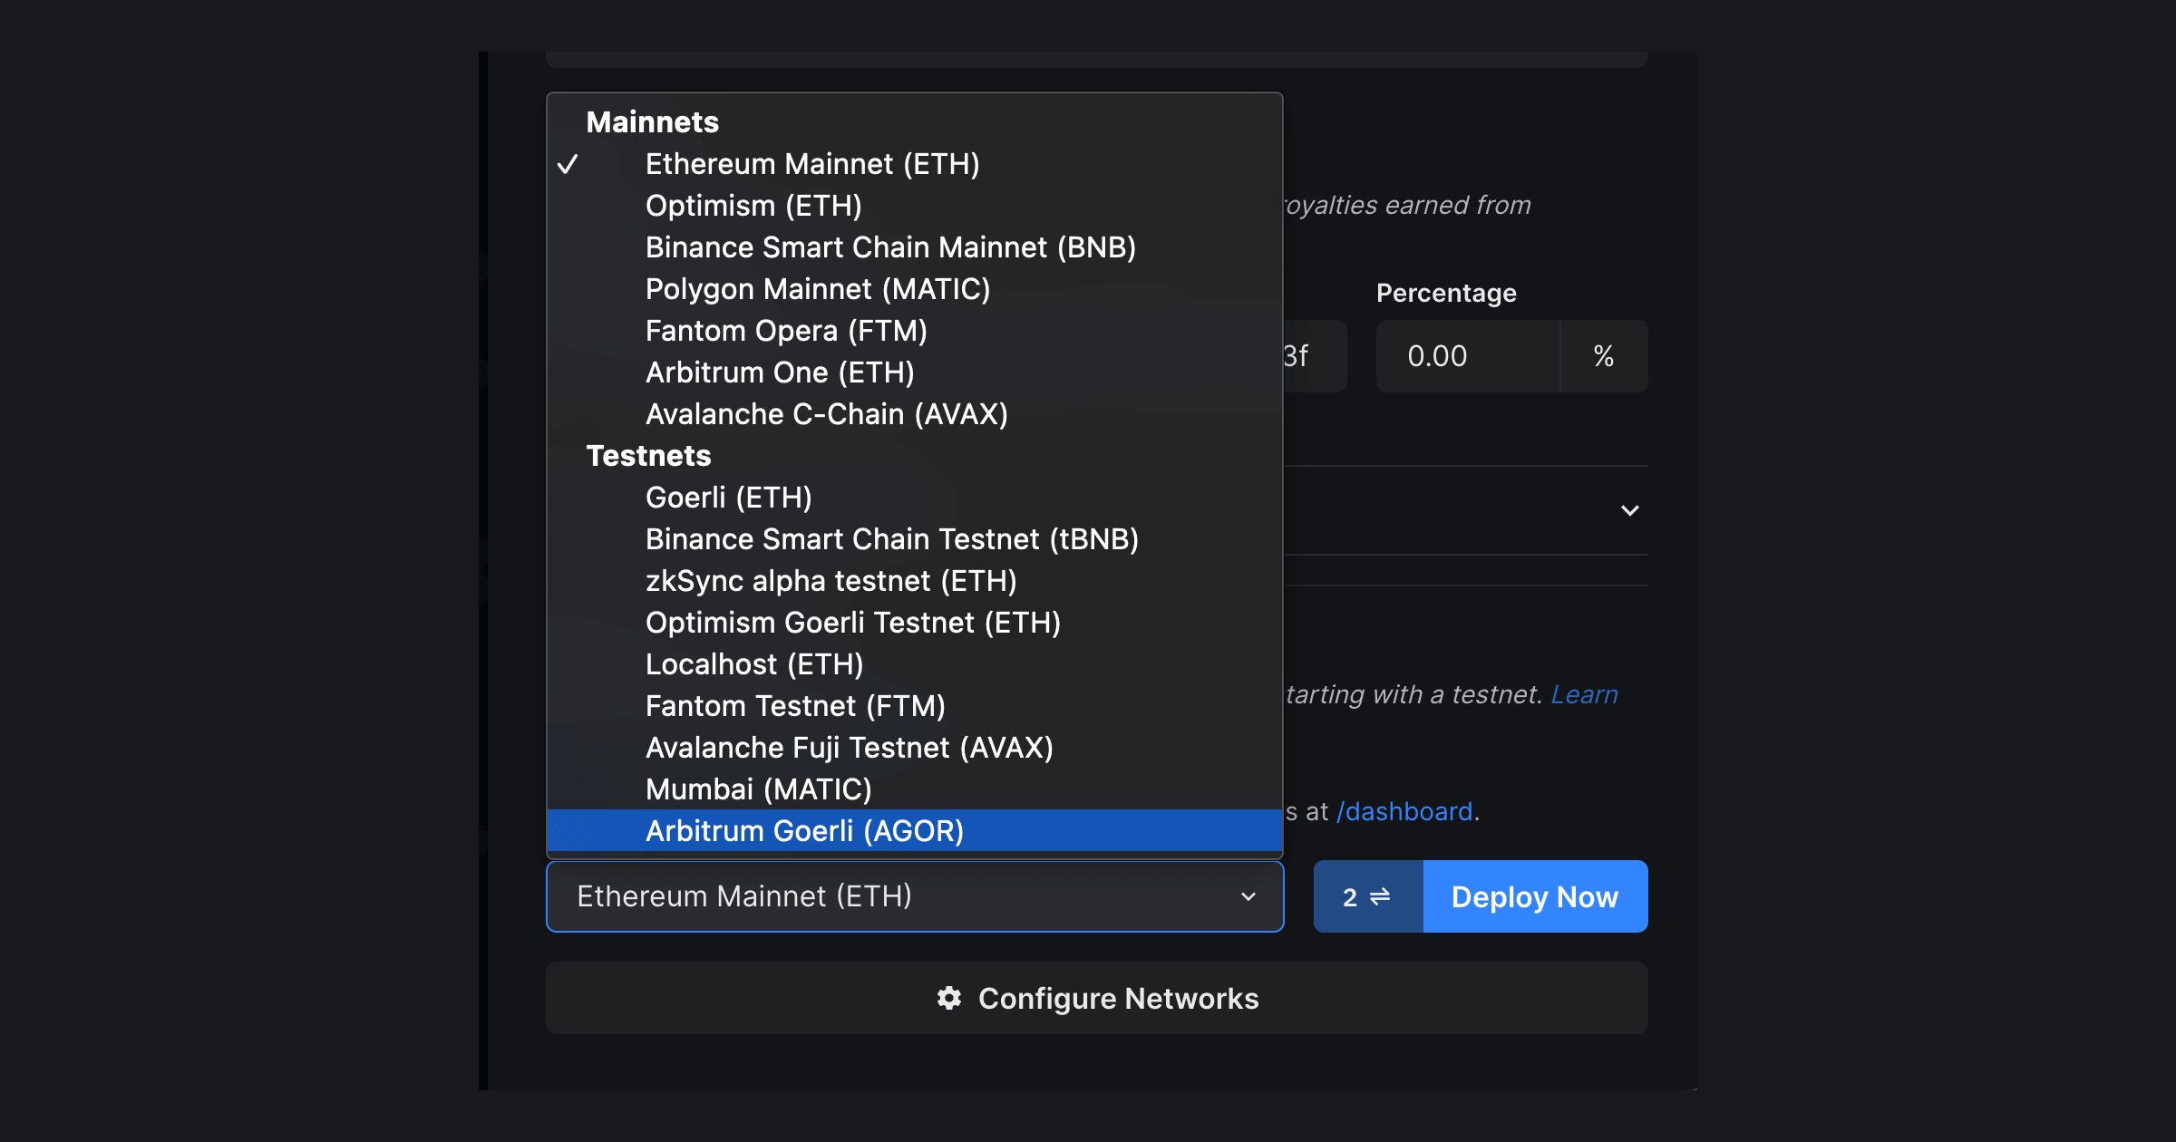The width and height of the screenshot is (2176, 1142).
Task: Select Arbitrum Goerli (AGOR) from the list
Action: pyautogui.click(x=805, y=830)
